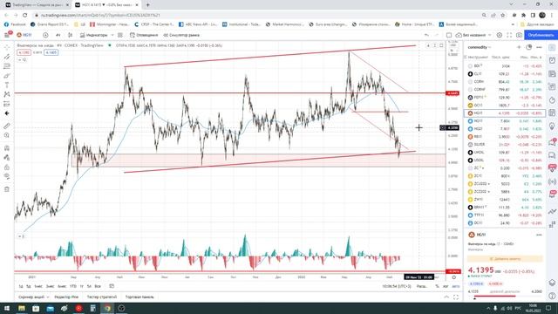Select the text annotation tool
Screen dimensions: 558x314
click(7, 85)
